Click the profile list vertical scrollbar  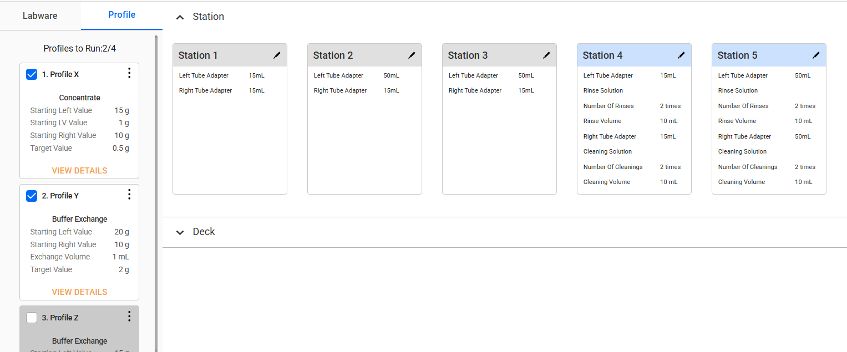pyautogui.click(x=156, y=188)
